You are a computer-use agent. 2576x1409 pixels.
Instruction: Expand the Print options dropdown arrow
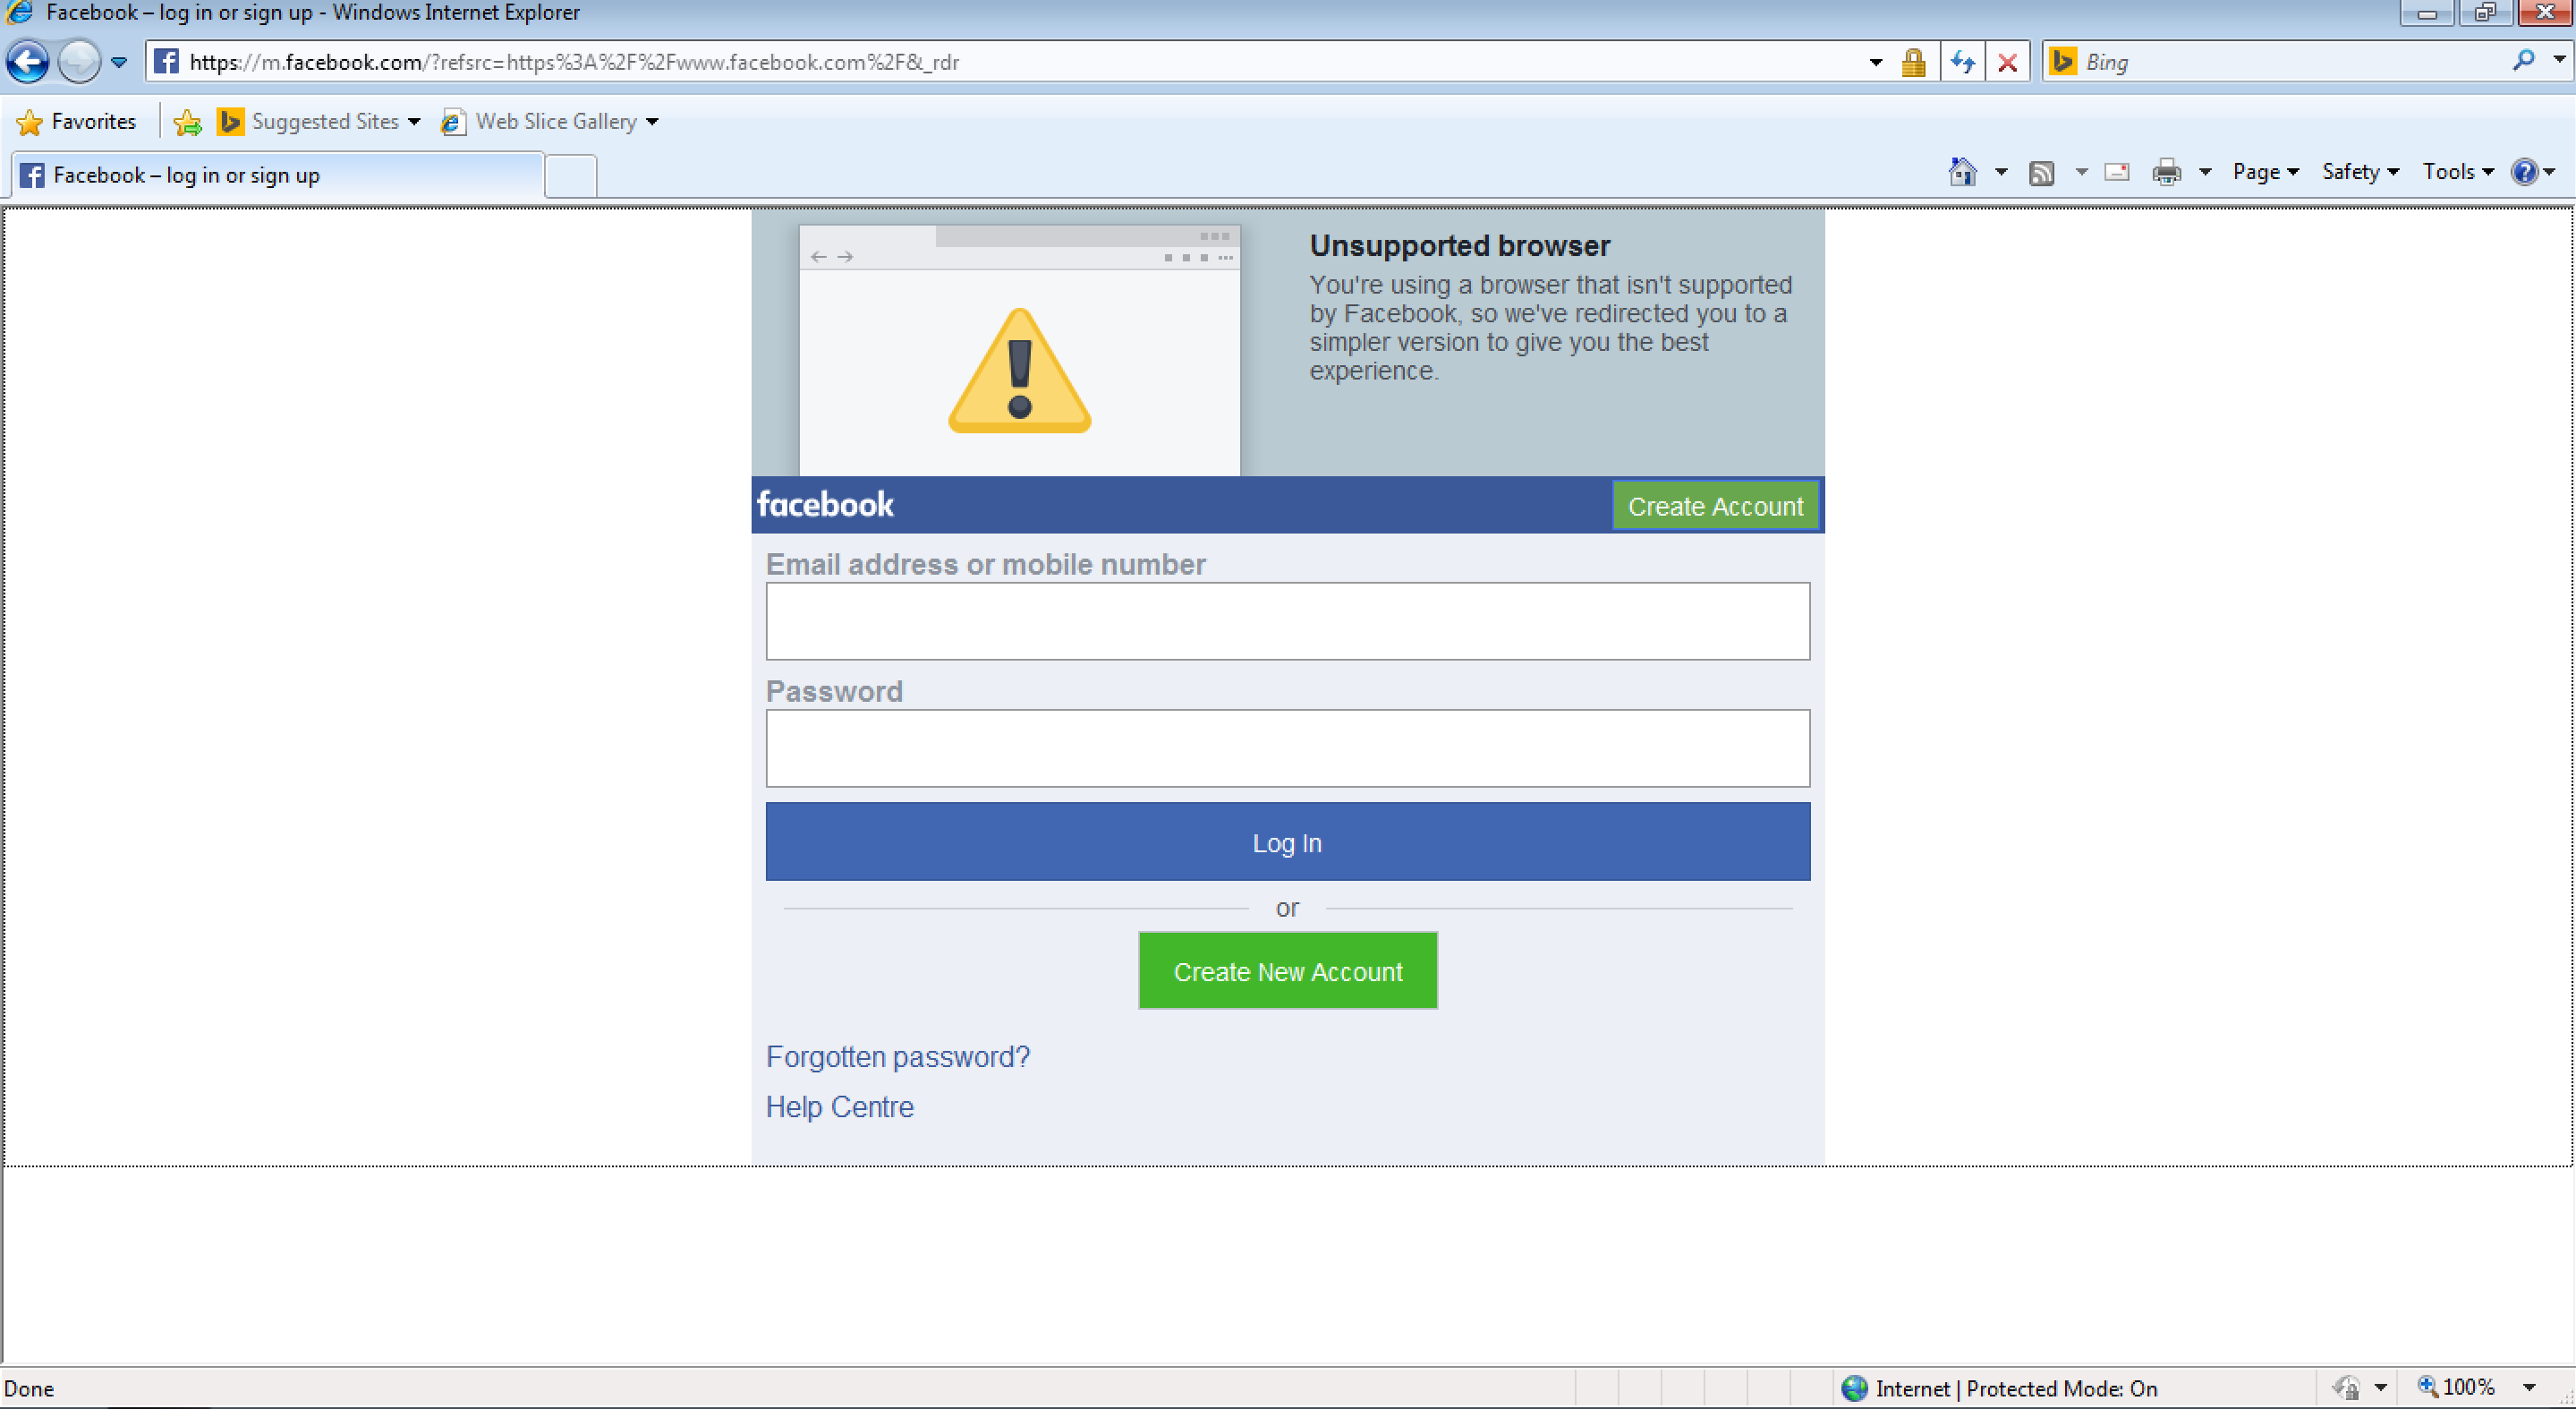(2205, 172)
